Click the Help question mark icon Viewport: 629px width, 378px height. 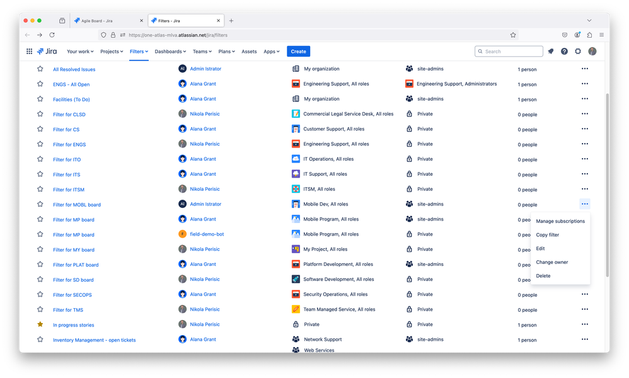[564, 51]
